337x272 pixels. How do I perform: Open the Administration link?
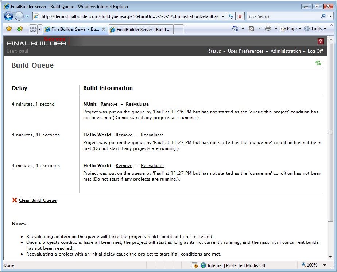286,51
